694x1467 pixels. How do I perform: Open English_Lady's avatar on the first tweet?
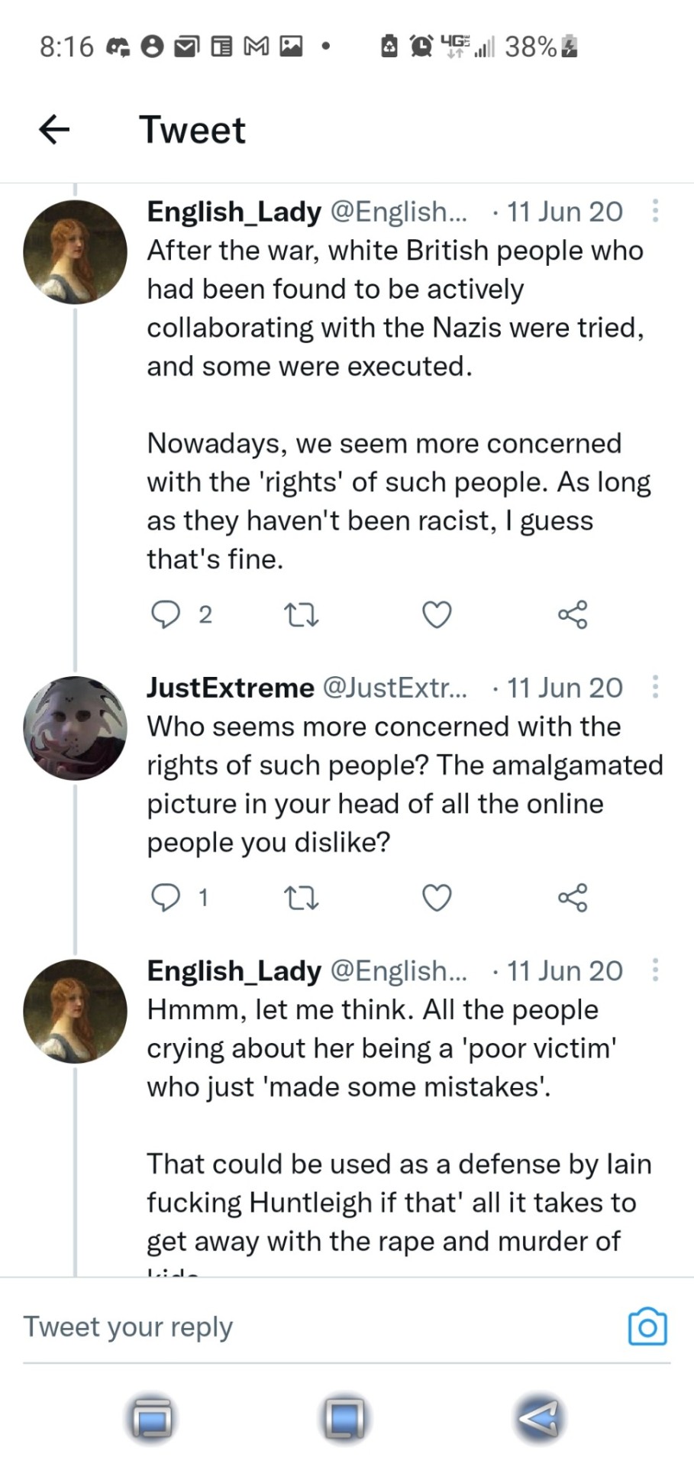click(x=75, y=252)
